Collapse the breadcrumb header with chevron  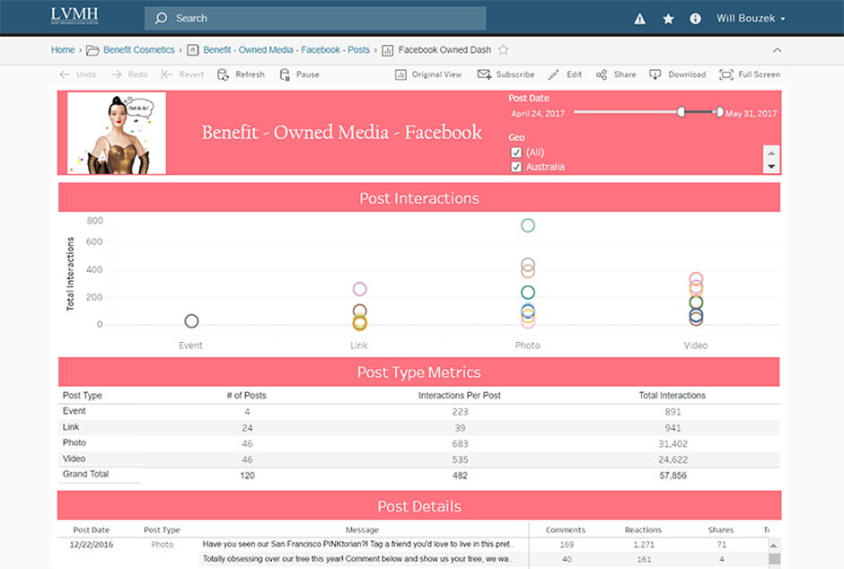pos(778,50)
